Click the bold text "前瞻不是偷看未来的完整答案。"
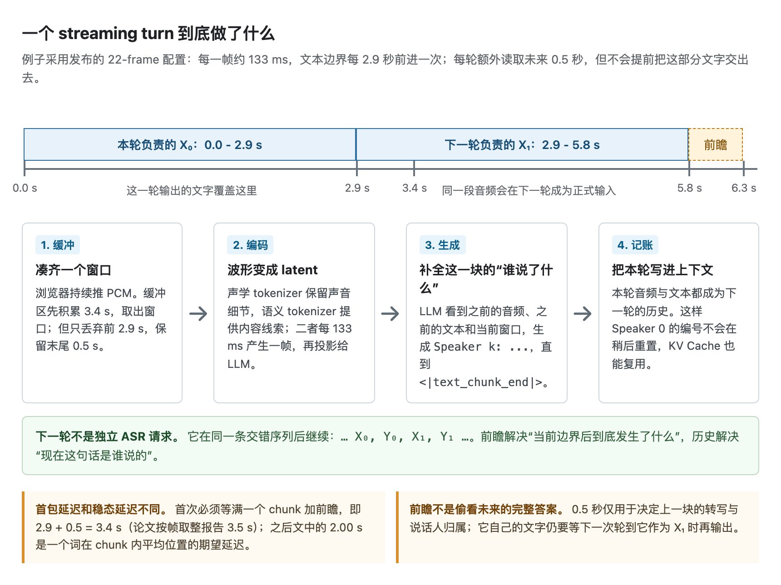Viewport: 781px width, 585px height. (488, 509)
